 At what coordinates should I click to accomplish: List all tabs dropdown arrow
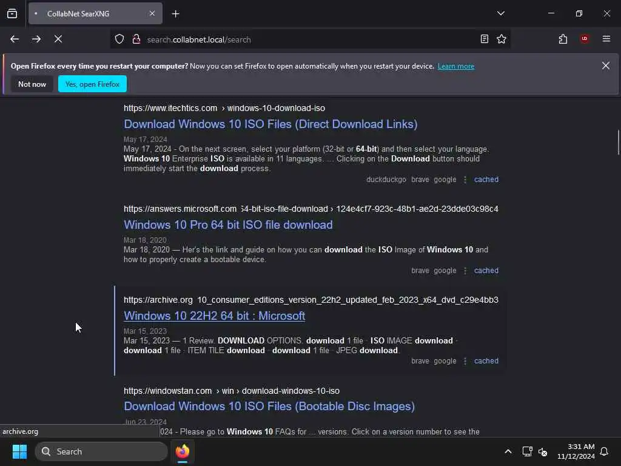(x=501, y=13)
